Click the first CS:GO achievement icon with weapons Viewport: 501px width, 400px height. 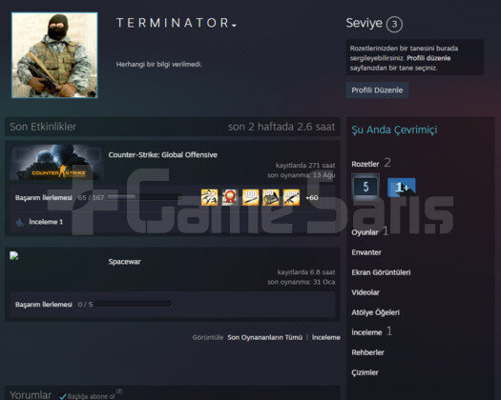[210, 197]
